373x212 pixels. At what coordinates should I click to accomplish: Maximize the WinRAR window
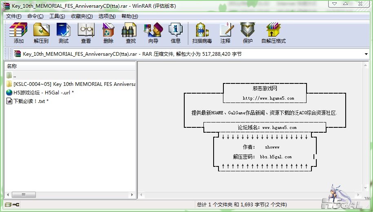click(x=346, y=4)
